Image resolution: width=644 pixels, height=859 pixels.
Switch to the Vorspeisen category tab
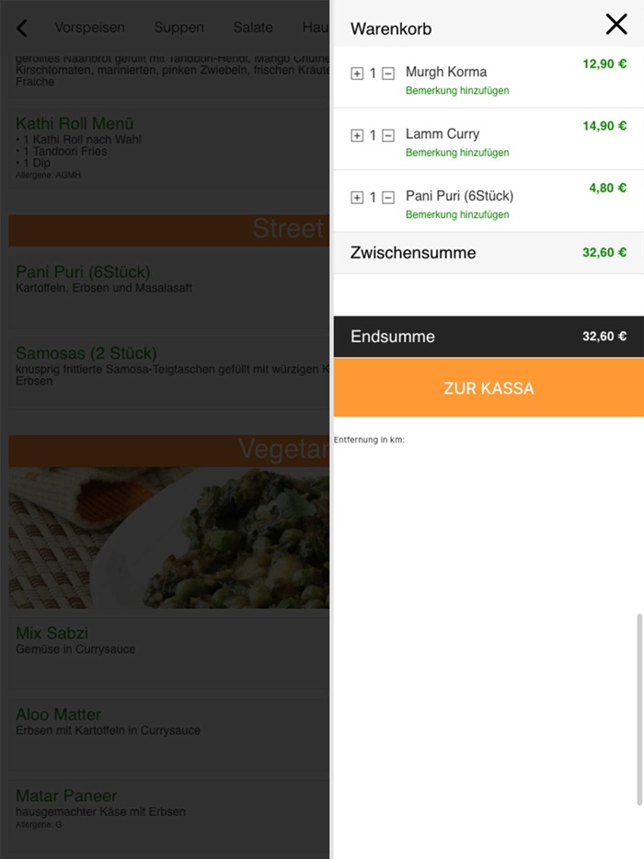pyautogui.click(x=90, y=28)
